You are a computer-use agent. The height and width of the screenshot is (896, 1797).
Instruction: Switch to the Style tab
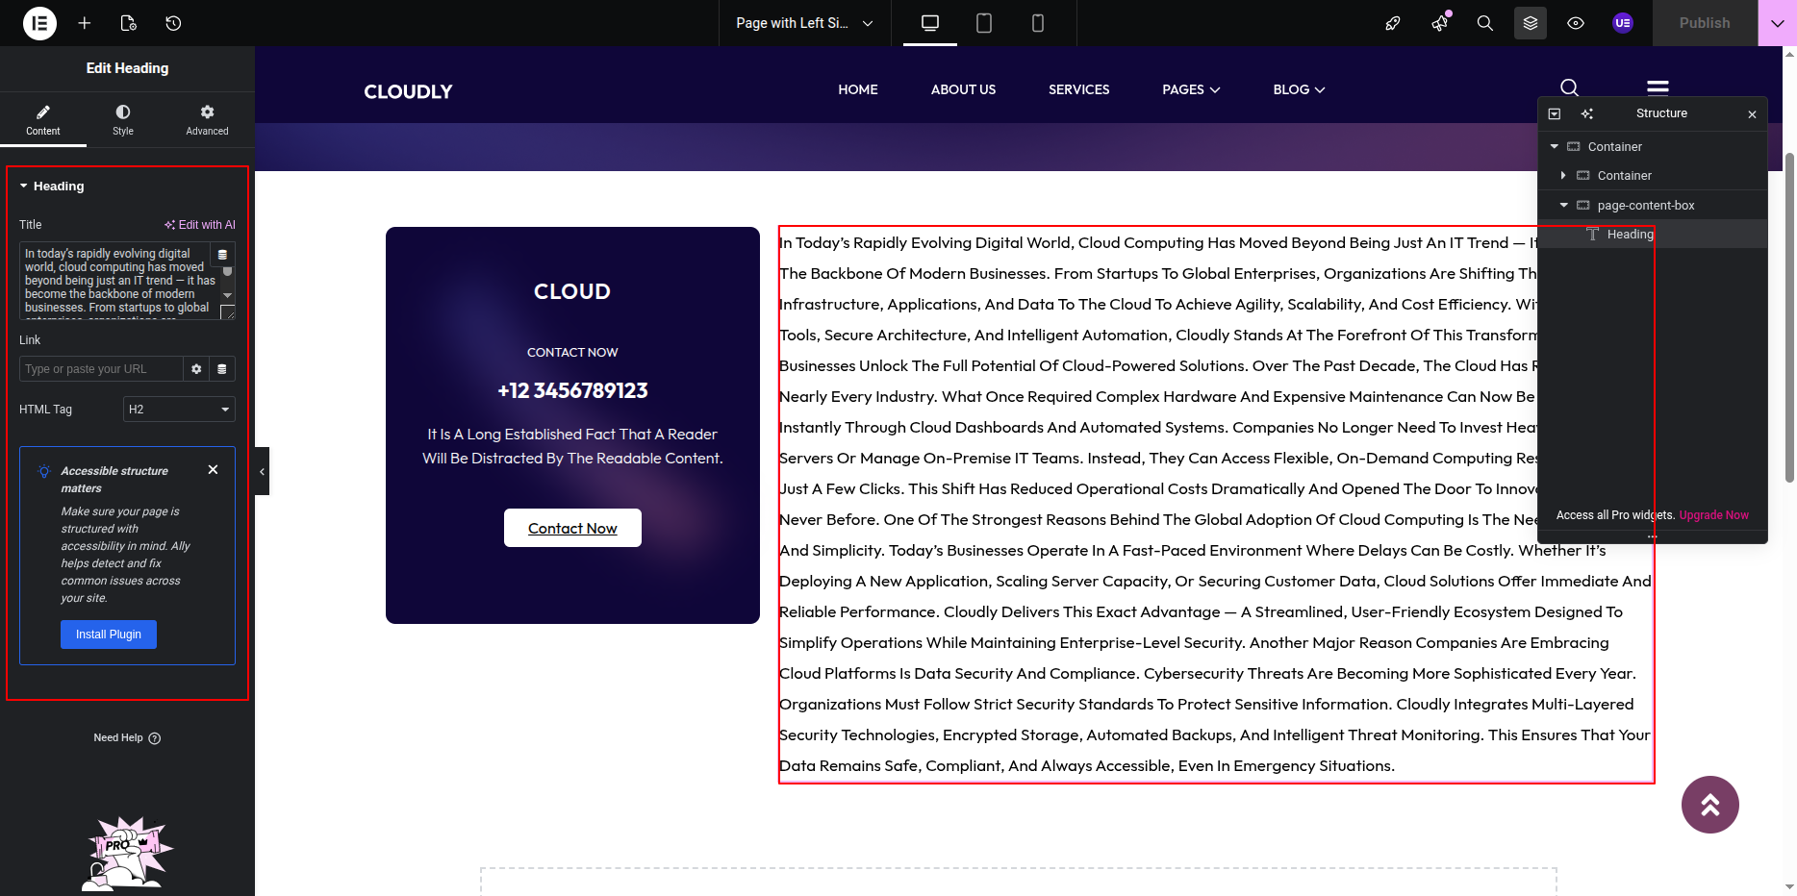pyautogui.click(x=123, y=119)
